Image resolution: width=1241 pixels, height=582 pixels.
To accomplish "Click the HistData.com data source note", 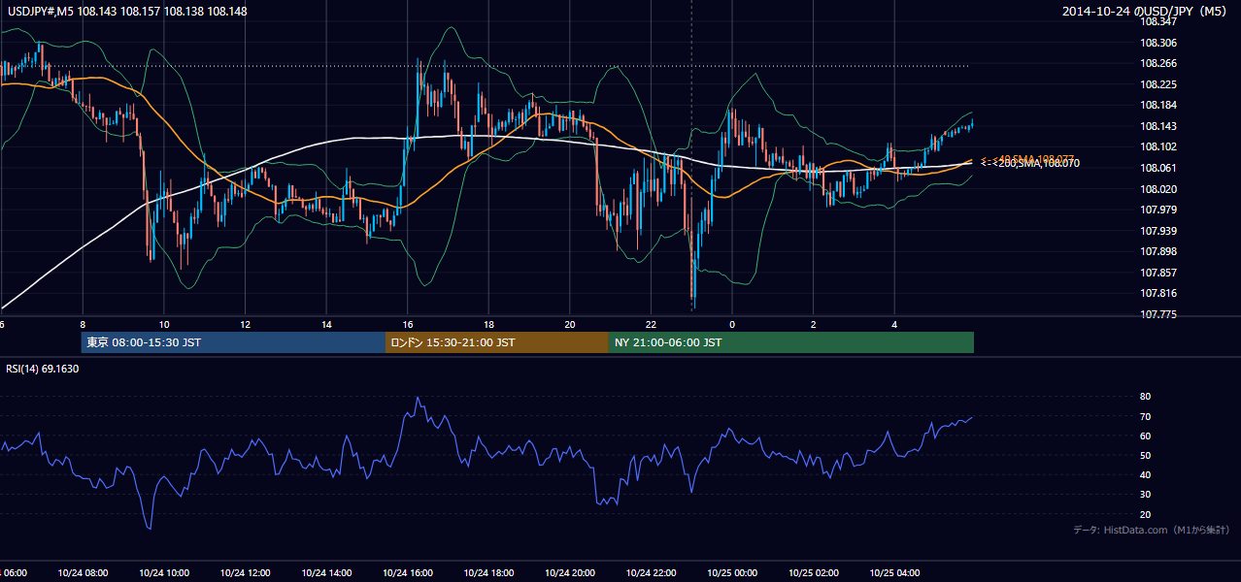I will click(1152, 530).
